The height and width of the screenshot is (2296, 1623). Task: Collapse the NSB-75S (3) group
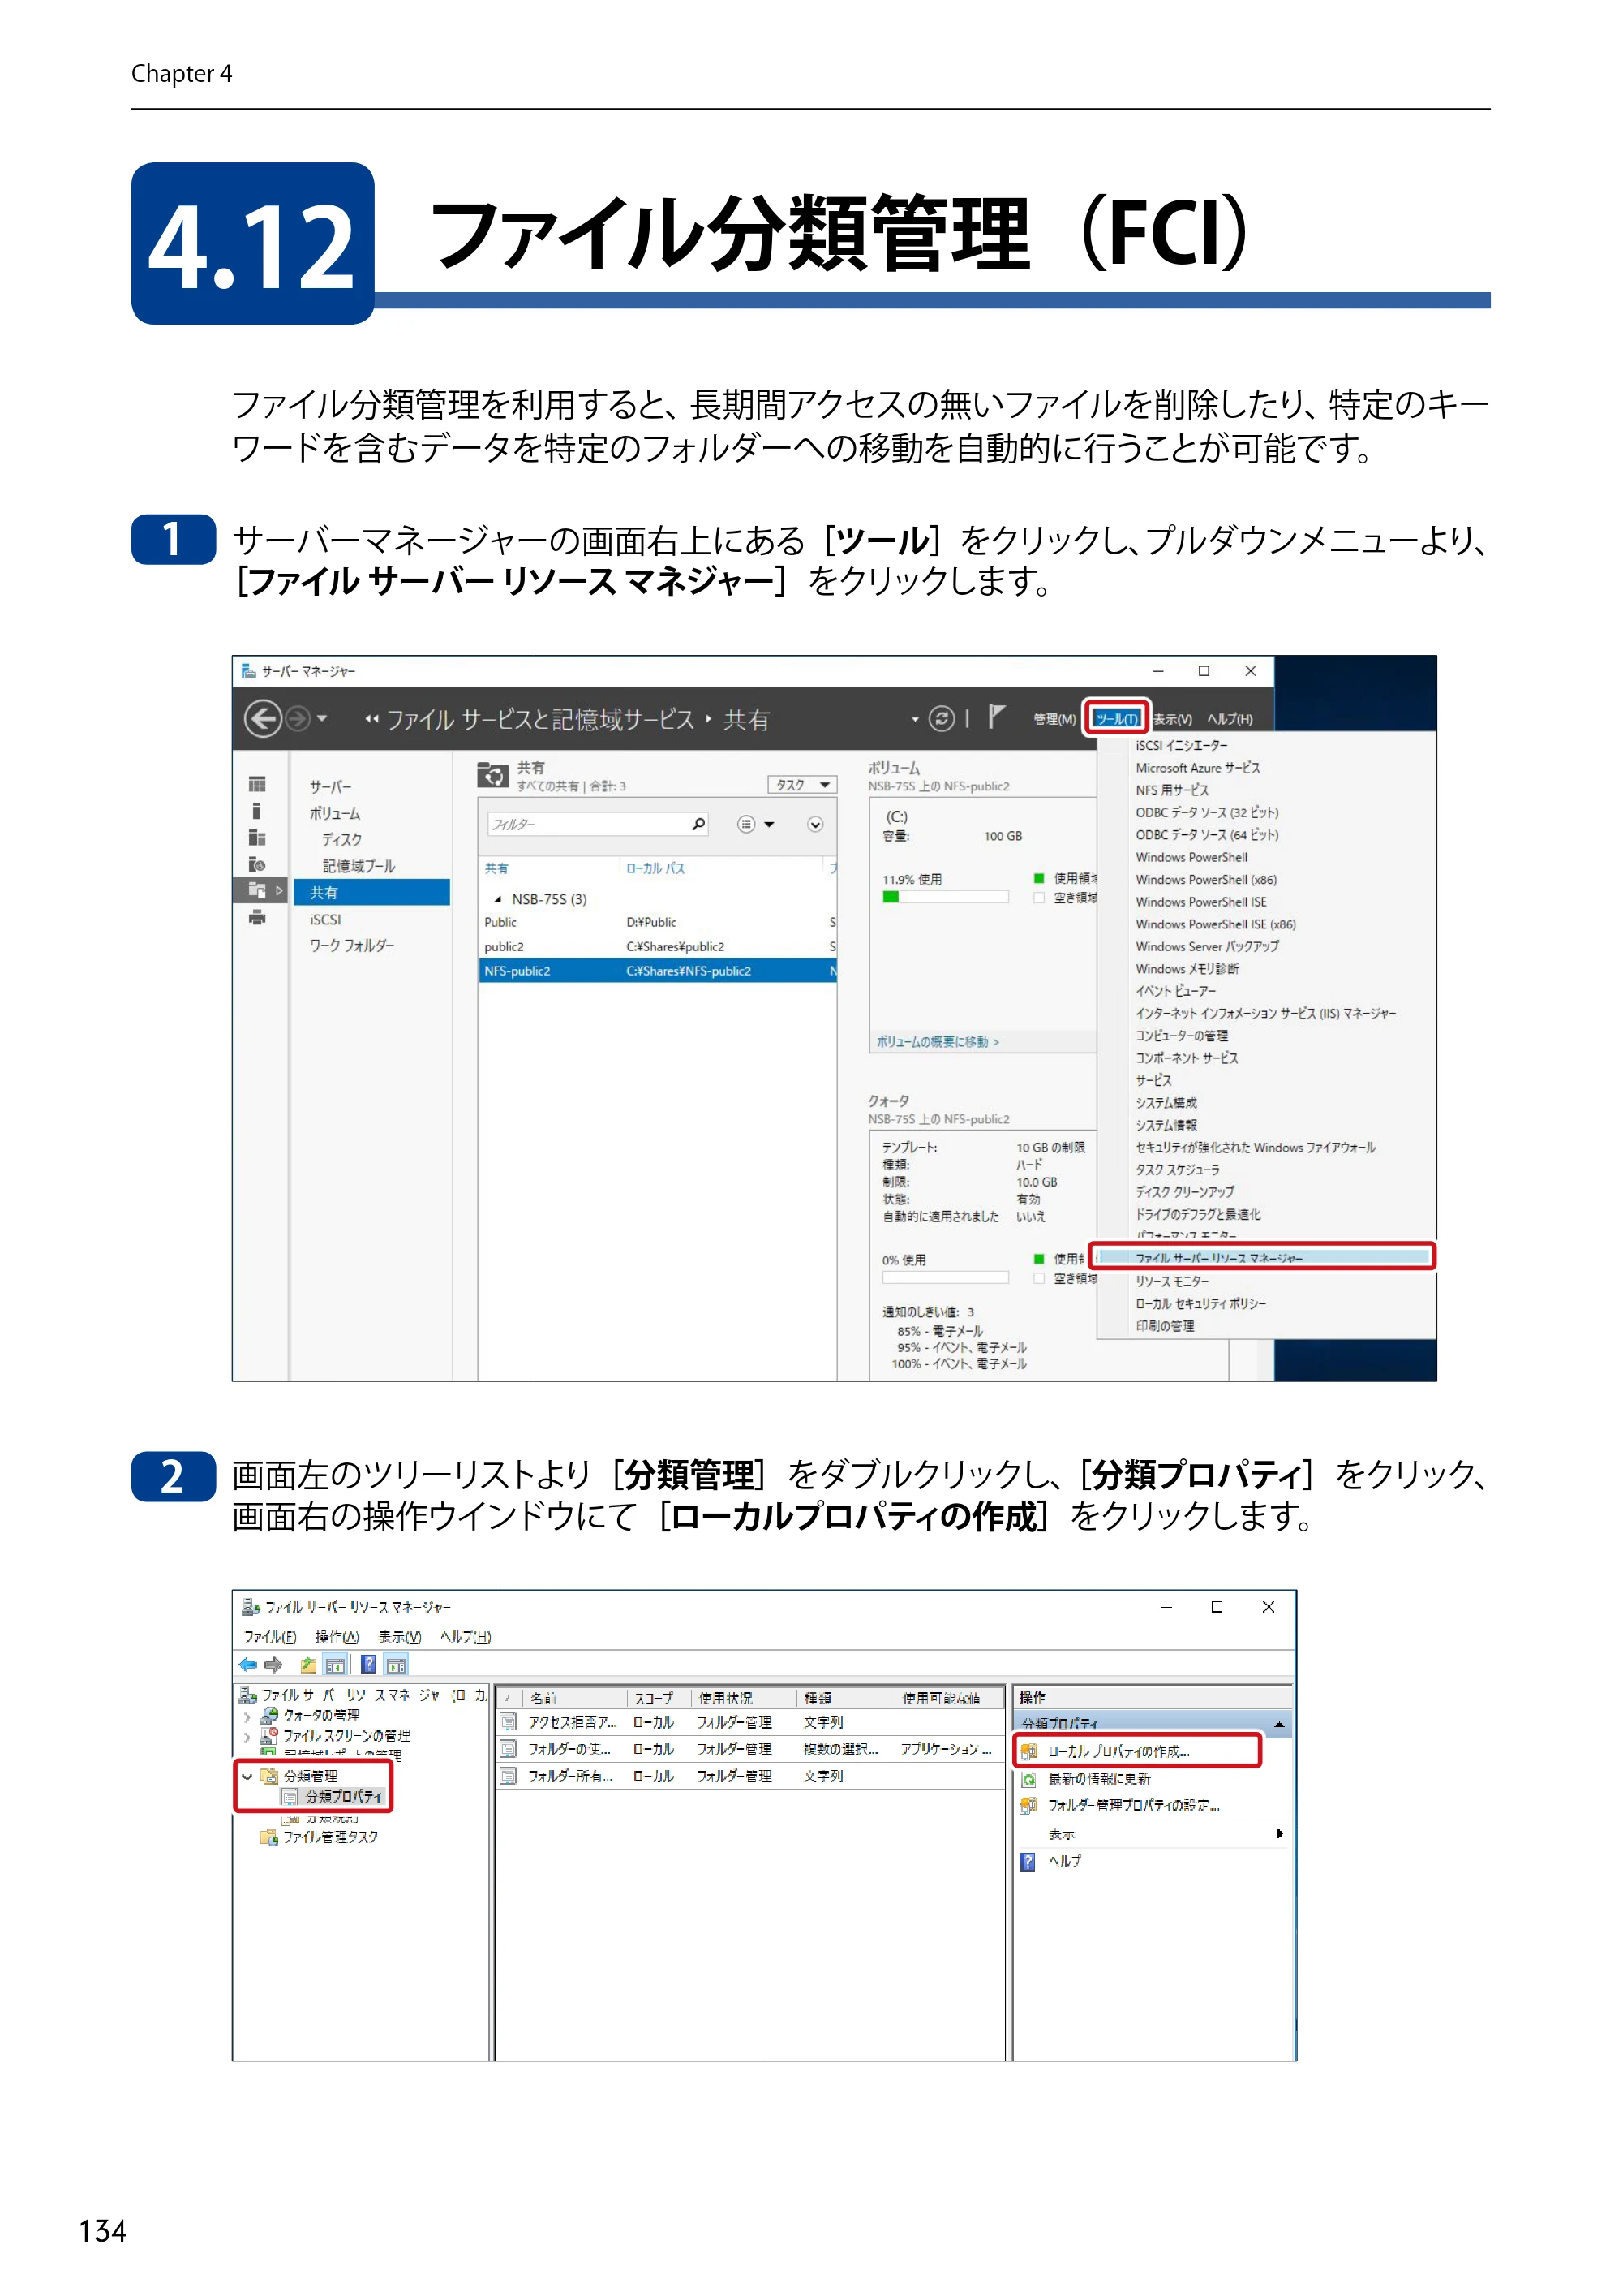pyautogui.click(x=498, y=899)
